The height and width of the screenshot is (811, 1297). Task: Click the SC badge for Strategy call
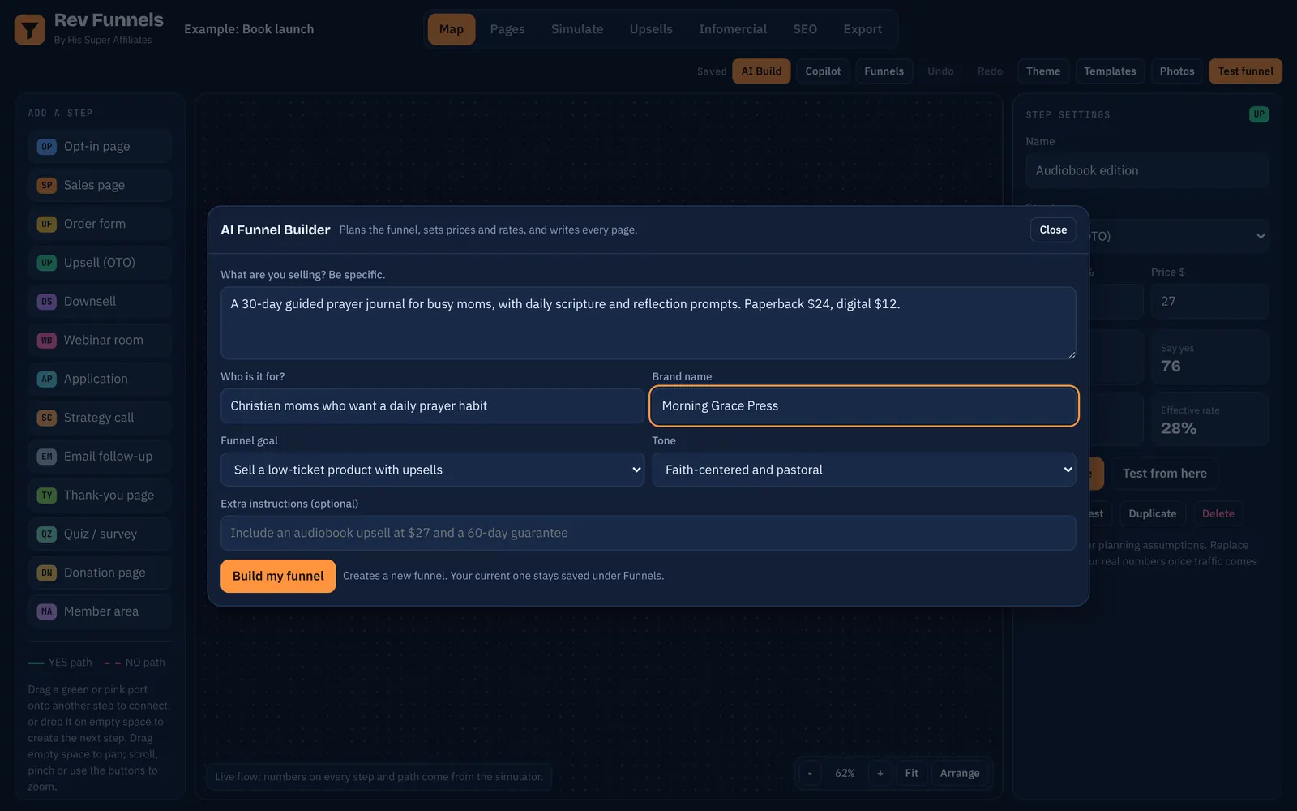(47, 418)
